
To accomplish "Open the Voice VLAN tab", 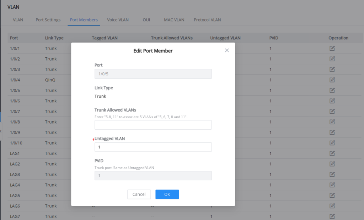I will 118,20.
